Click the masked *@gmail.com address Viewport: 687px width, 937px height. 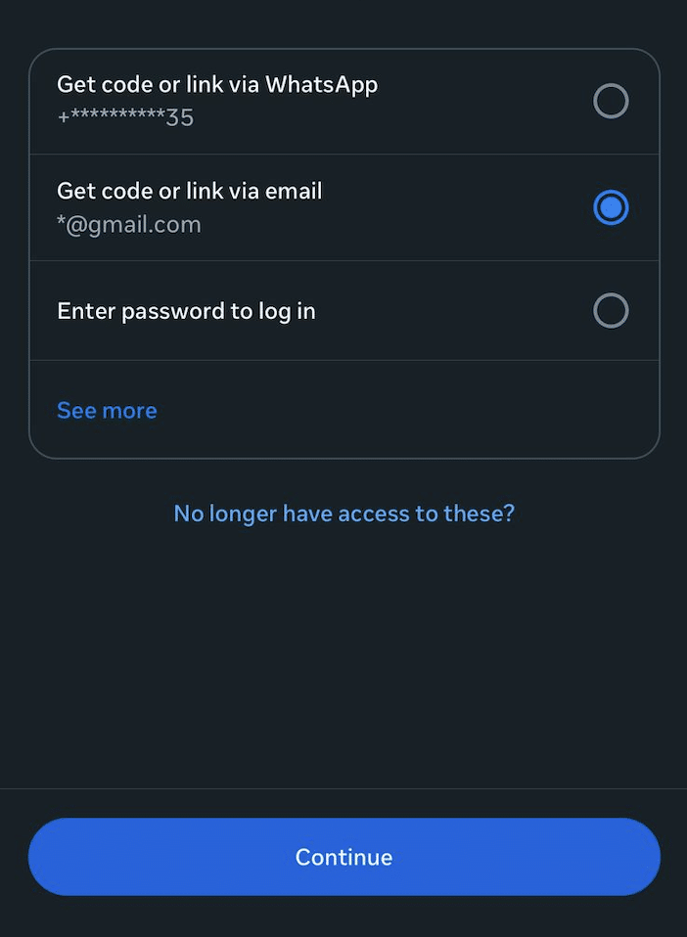tap(129, 225)
